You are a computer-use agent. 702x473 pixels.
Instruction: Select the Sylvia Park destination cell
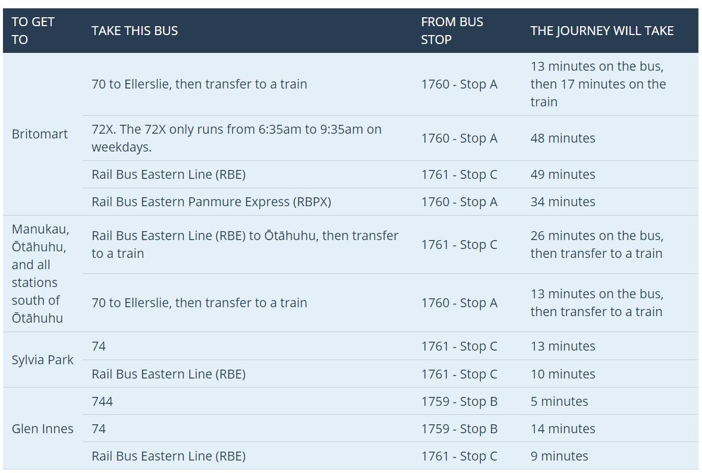[x=43, y=360]
